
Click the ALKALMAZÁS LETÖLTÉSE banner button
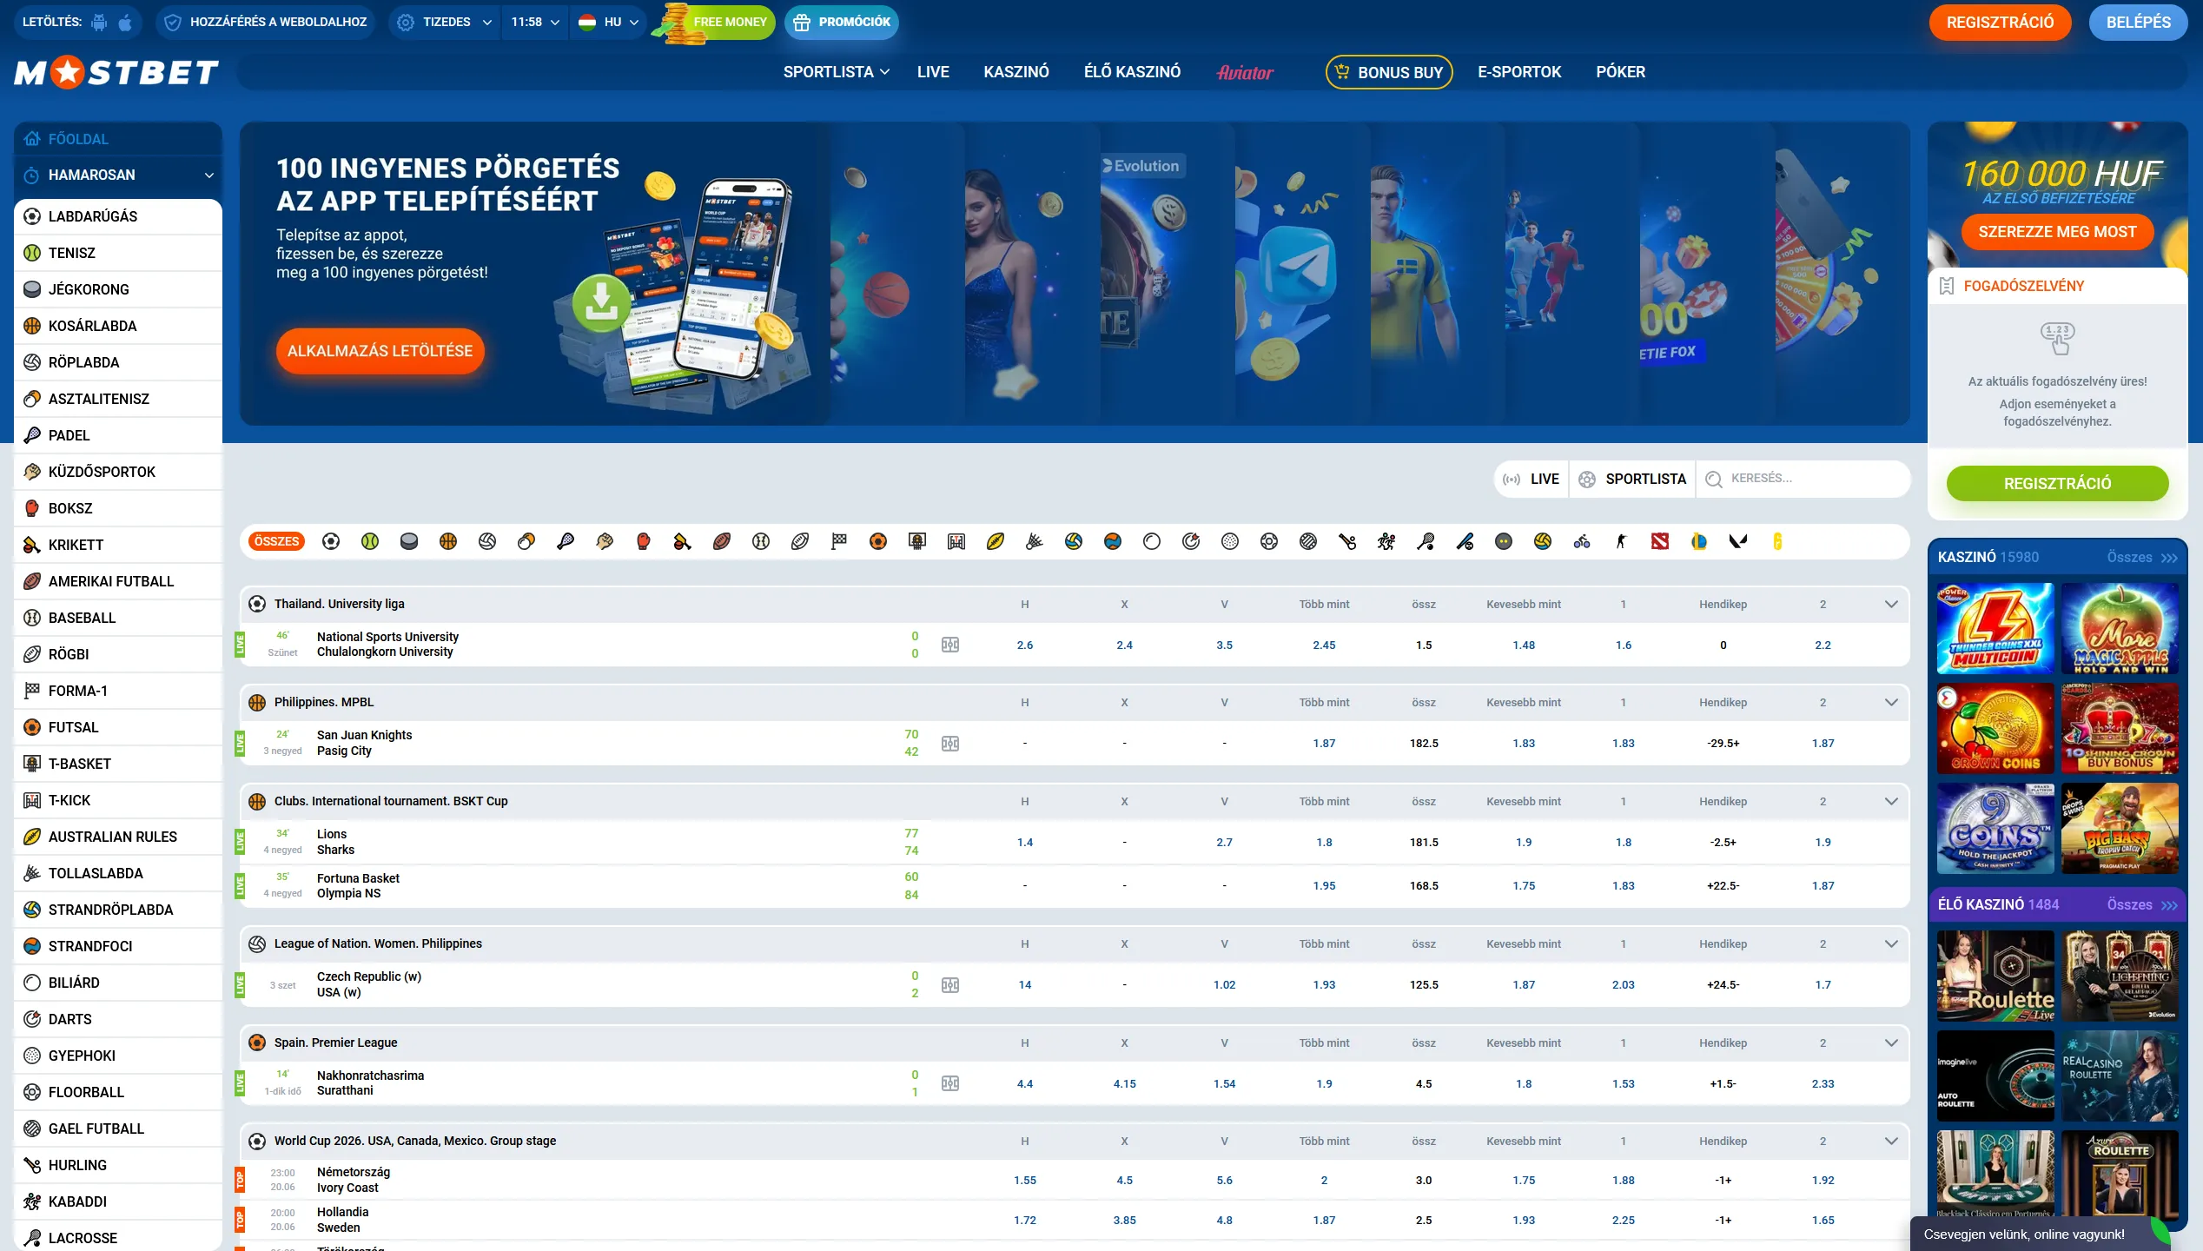[x=380, y=351]
